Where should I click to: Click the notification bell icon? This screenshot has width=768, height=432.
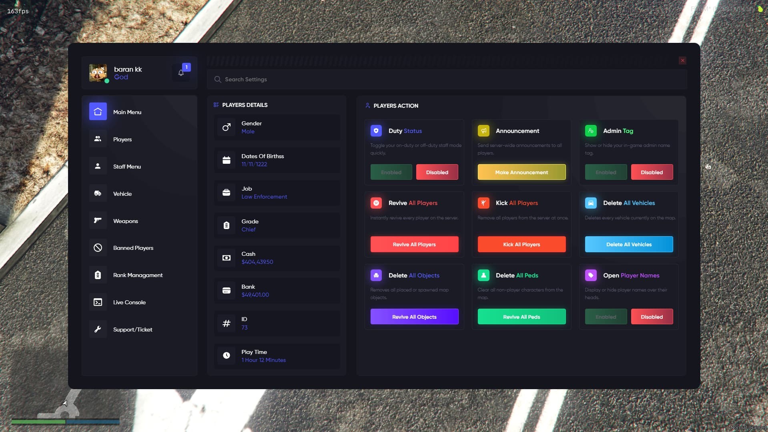(181, 73)
